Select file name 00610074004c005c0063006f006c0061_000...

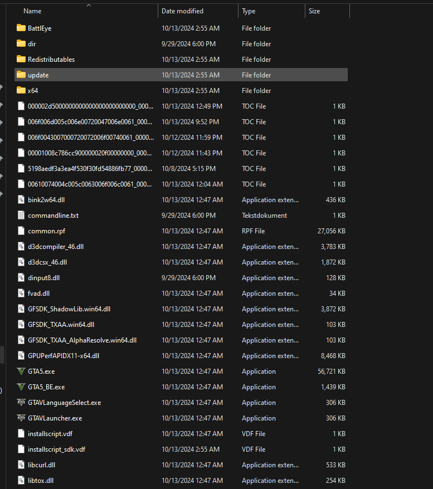[90, 184]
